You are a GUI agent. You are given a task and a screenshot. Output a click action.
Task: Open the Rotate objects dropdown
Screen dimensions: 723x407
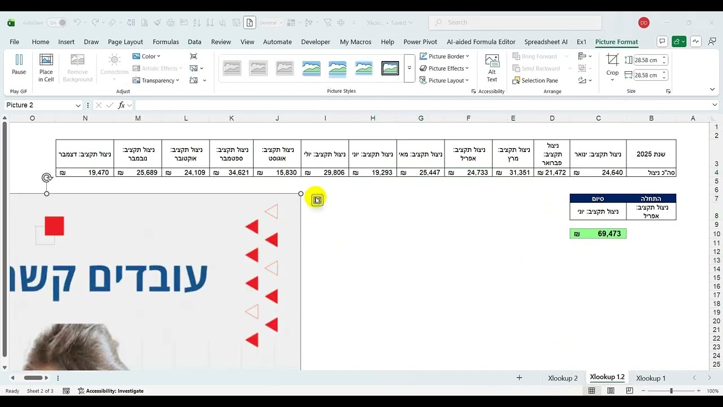[585, 80]
